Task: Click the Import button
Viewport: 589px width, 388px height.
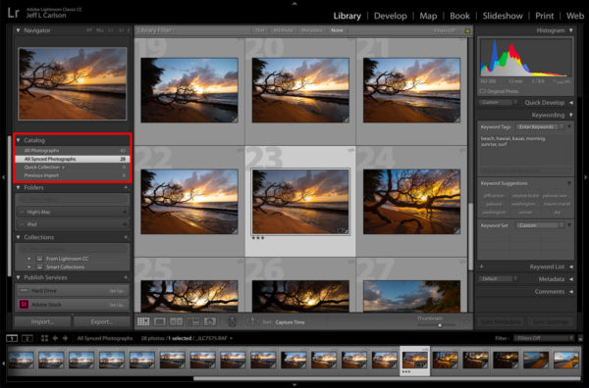Action: click(x=42, y=321)
